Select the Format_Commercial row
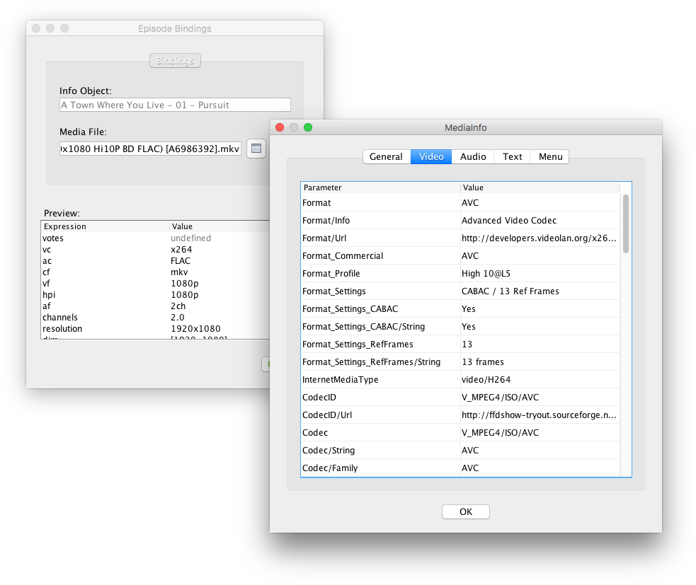This screenshot has height=585, width=696. 460,256
